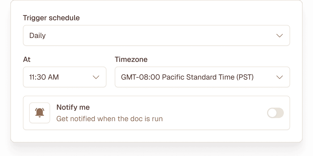Click the At label above the time picker
This screenshot has height=156, width=313.
tap(27, 59)
